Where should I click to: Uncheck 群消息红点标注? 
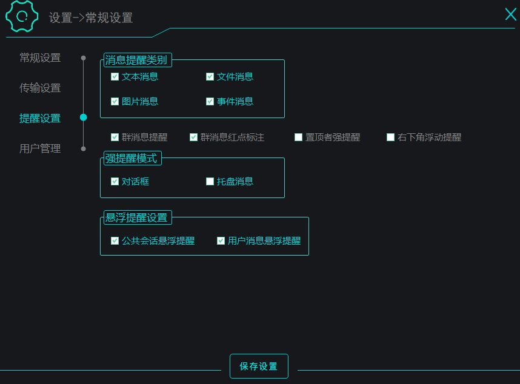pyautogui.click(x=194, y=137)
